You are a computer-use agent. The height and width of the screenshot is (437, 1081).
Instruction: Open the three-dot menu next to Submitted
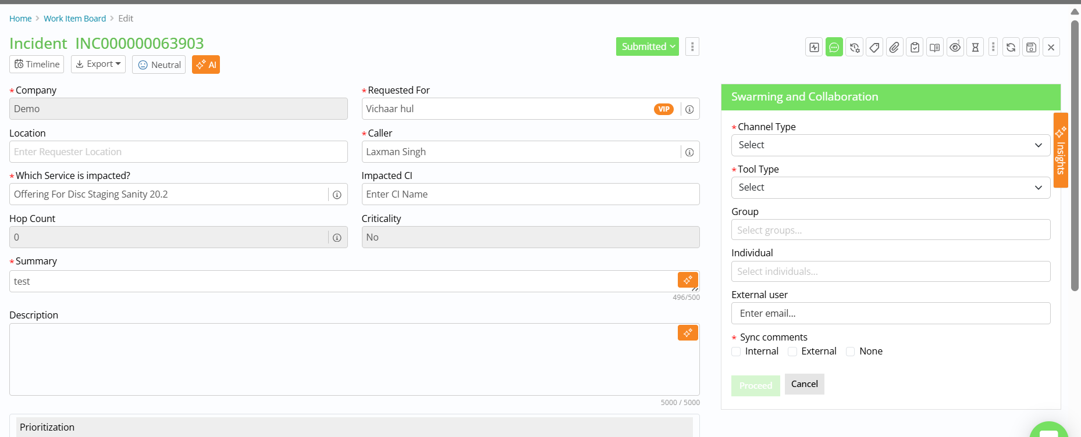point(692,46)
